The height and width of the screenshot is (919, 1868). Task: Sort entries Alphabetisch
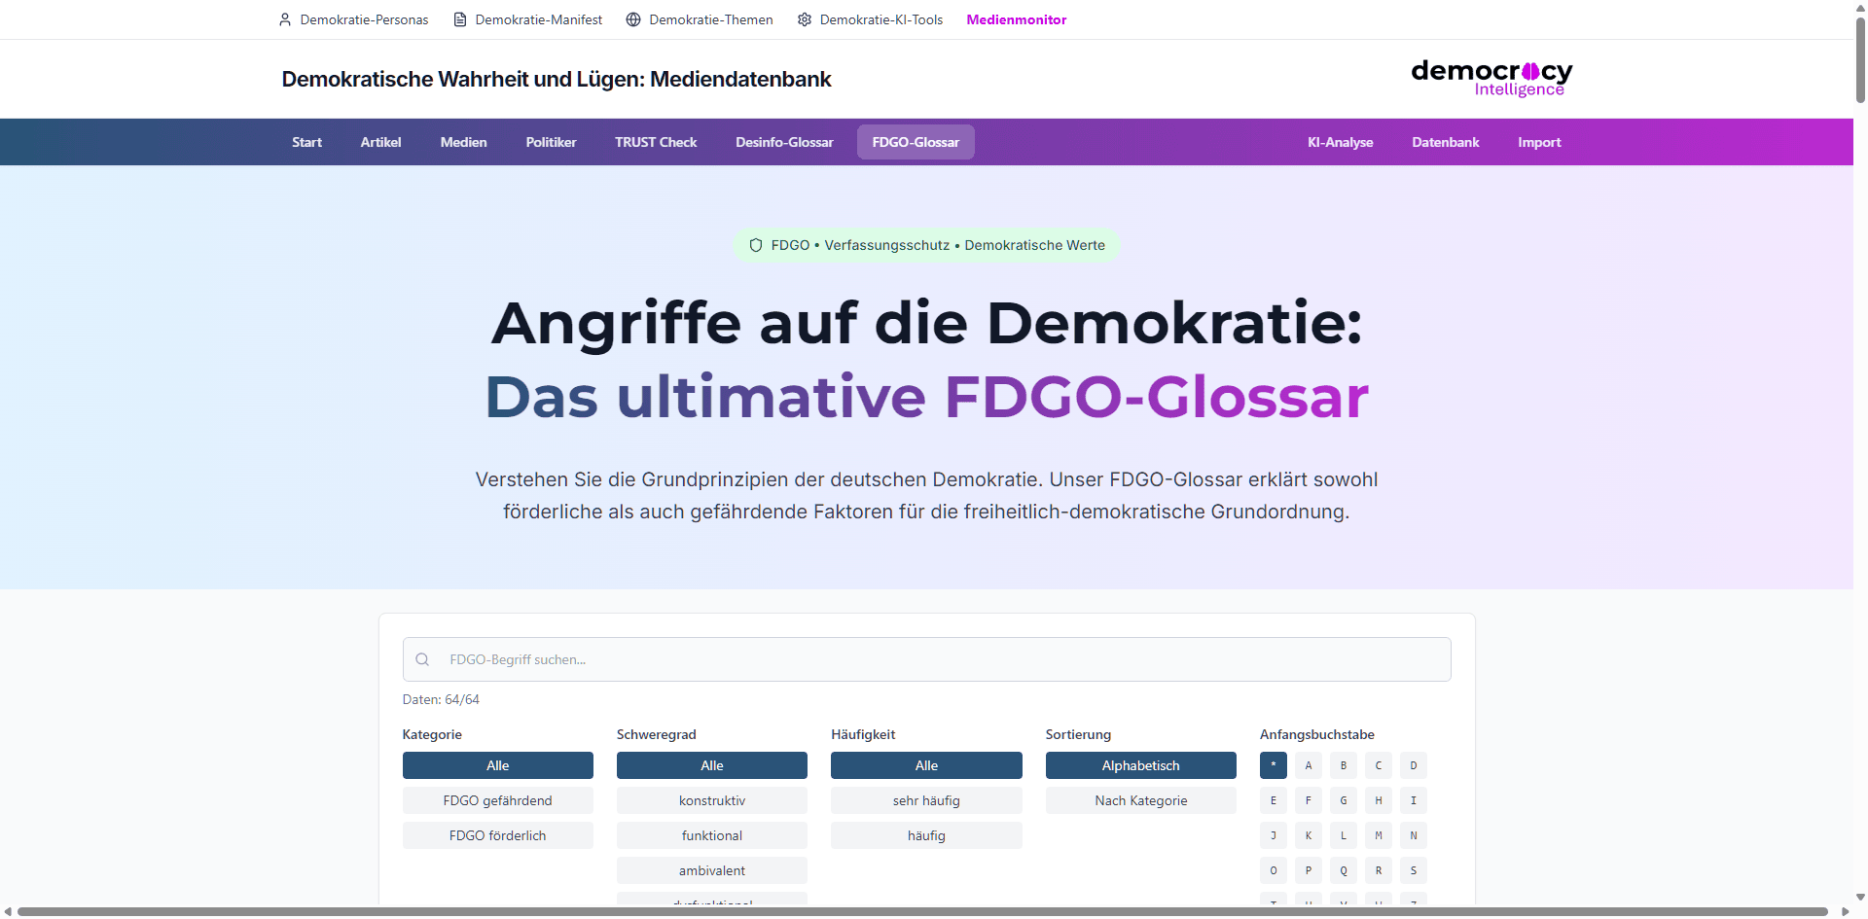[x=1140, y=765]
